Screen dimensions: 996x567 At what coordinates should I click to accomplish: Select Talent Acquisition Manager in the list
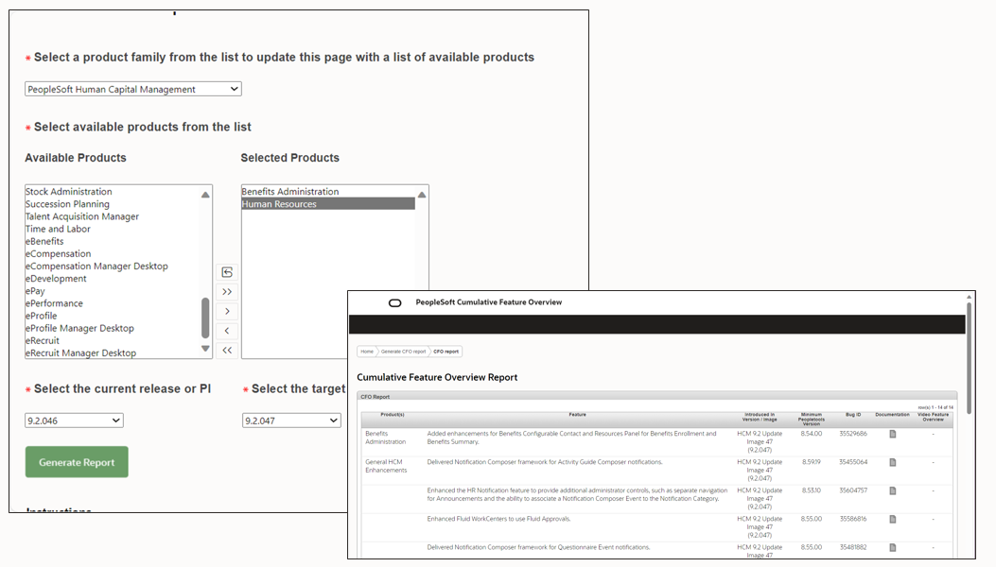click(82, 216)
